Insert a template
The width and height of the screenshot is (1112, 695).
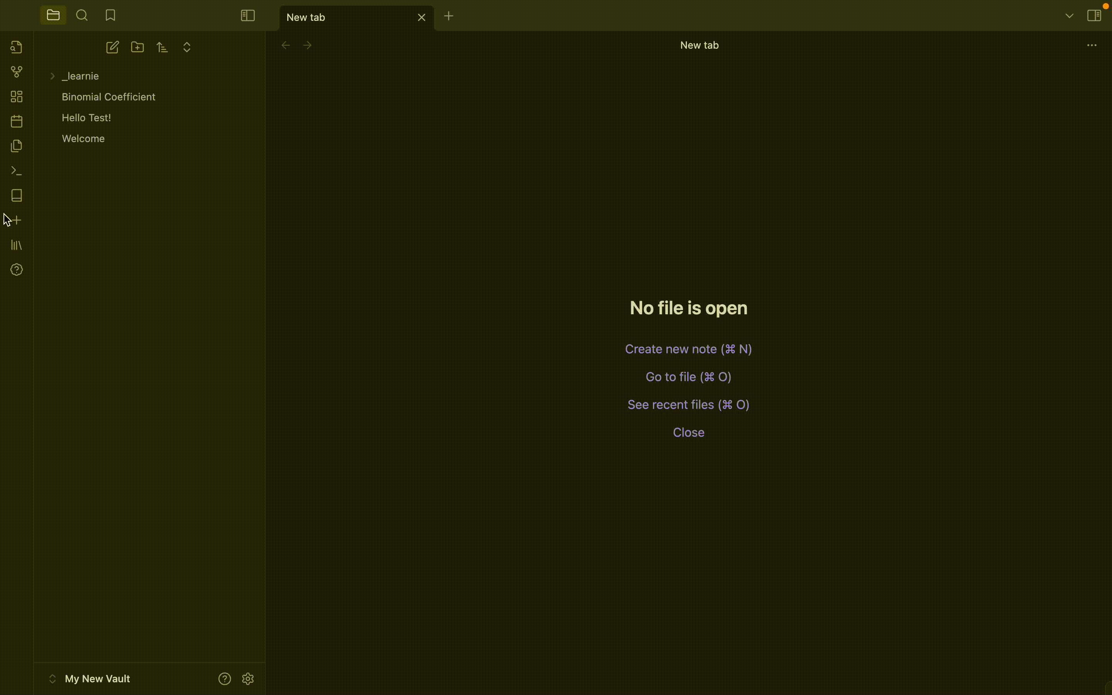click(17, 146)
